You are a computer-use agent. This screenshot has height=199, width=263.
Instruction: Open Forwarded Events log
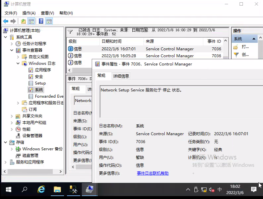(x=49, y=96)
